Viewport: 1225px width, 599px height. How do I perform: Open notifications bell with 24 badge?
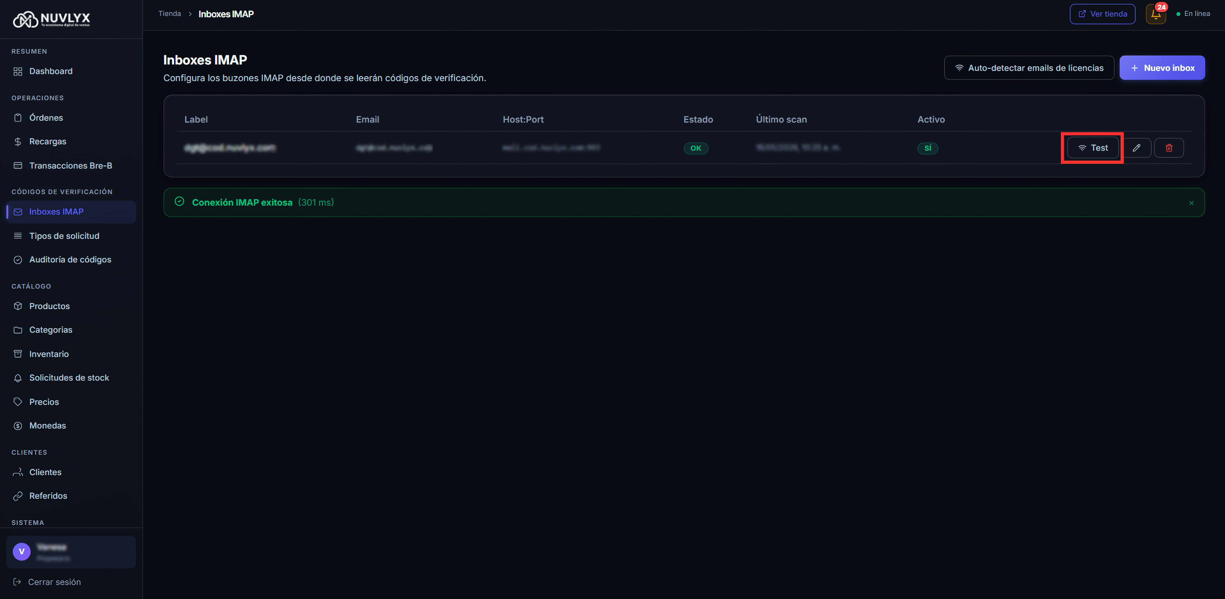pos(1155,14)
